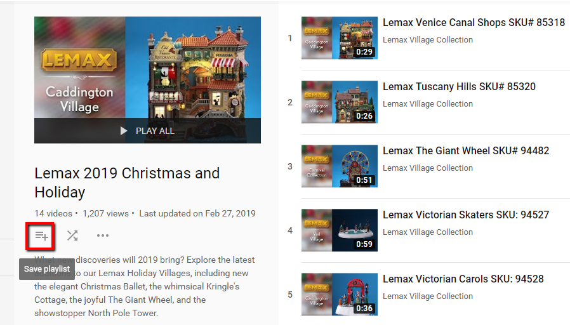
Task: Open the Lemax Tuscany Hills thumbnail
Action: coord(340,102)
